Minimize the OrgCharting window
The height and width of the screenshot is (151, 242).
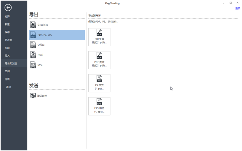click(224, 3)
